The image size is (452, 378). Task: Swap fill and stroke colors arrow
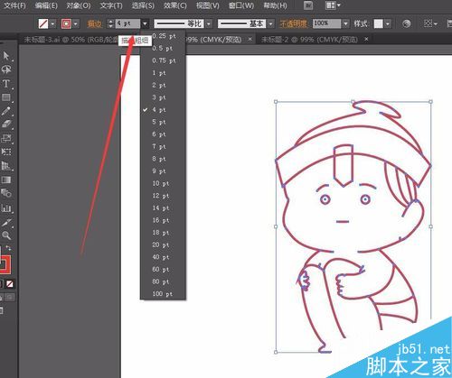click(x=8, y=248)
